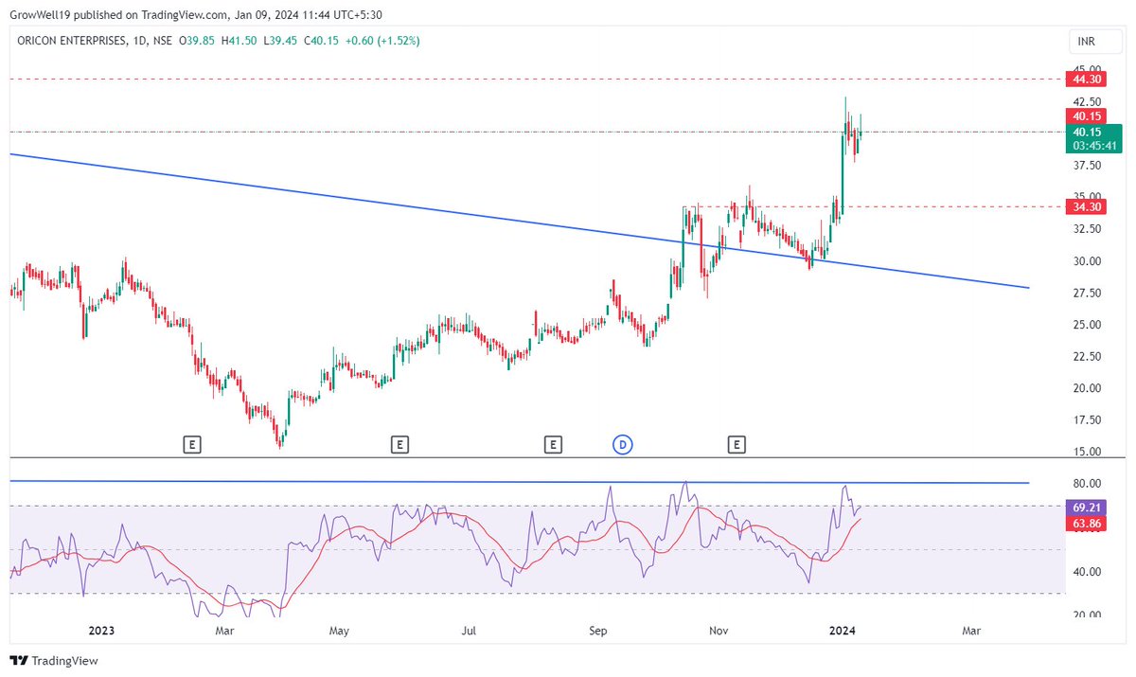This screenshot has width=1136, height=677.
Task: Click the 15.00 price axis label
Action: (1089, 452)
